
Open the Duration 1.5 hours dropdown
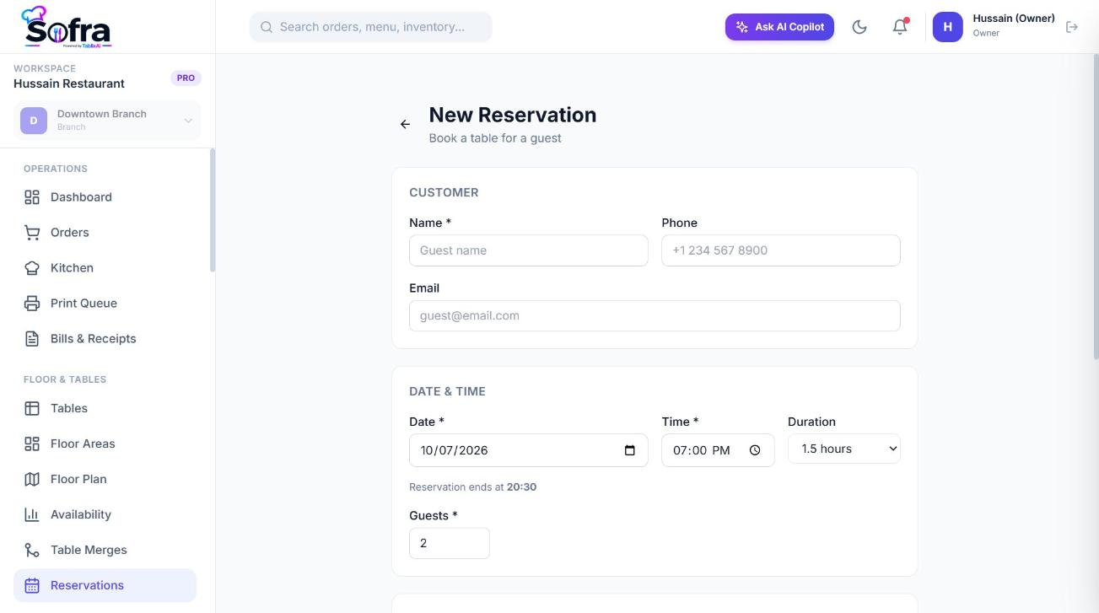844,449
